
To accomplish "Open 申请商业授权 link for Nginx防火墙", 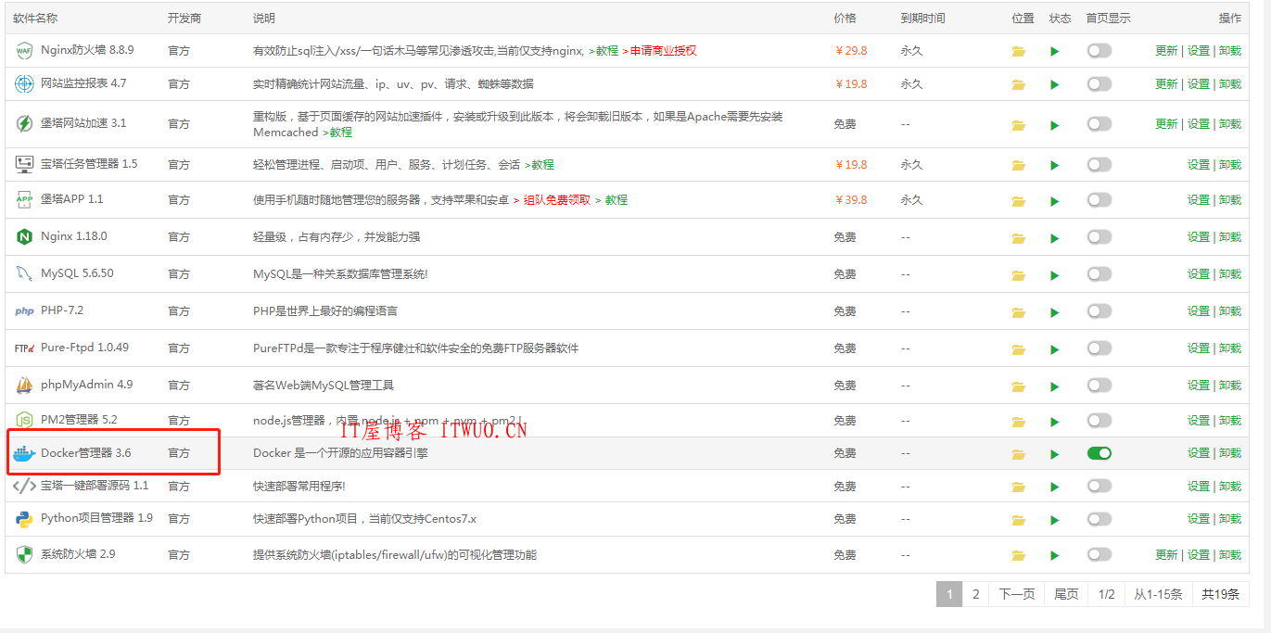I will coord(663,51).
